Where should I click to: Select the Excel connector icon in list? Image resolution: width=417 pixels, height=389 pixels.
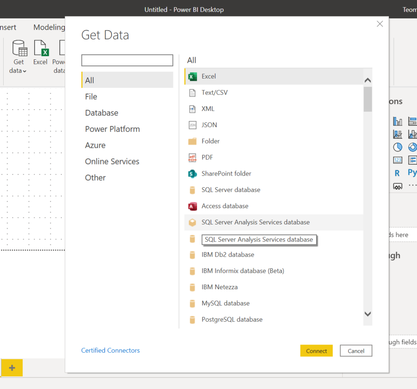pos(193,77)
